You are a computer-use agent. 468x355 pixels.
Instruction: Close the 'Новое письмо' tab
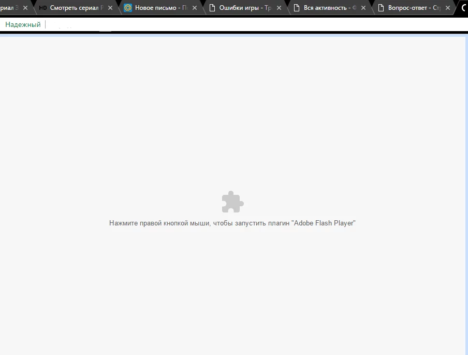tap(195, 8)
